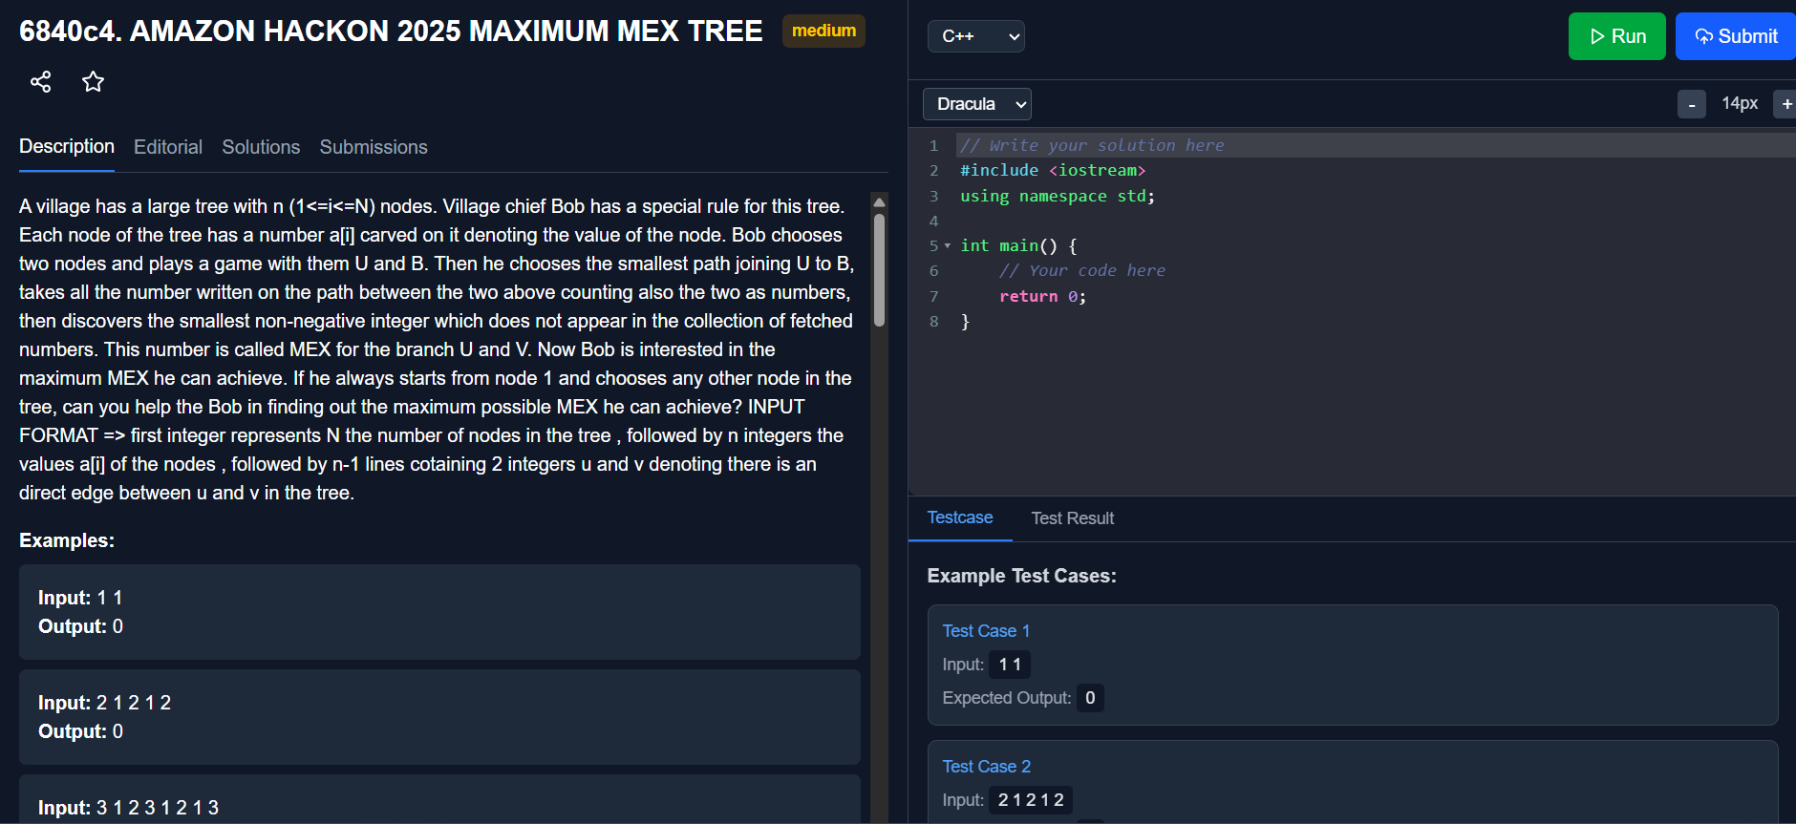Click the Test Case 2 heading

[986, 767]
